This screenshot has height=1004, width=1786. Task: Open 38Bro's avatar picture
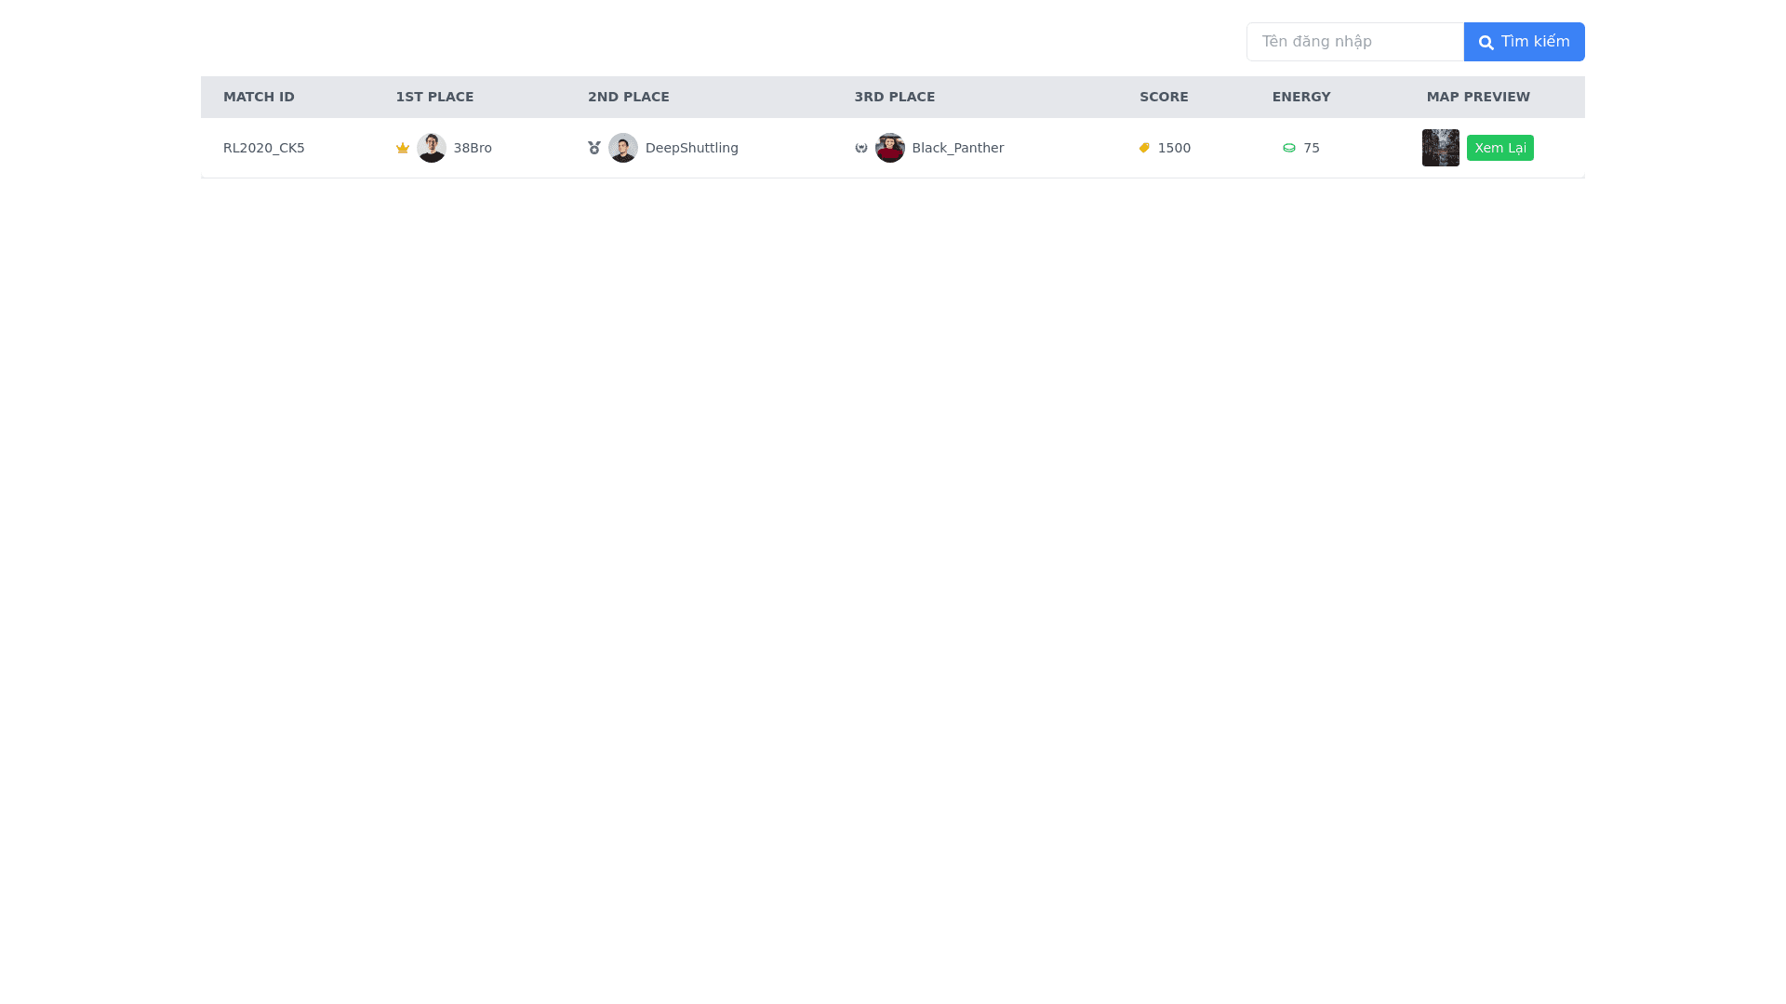[x=432, y=148]
